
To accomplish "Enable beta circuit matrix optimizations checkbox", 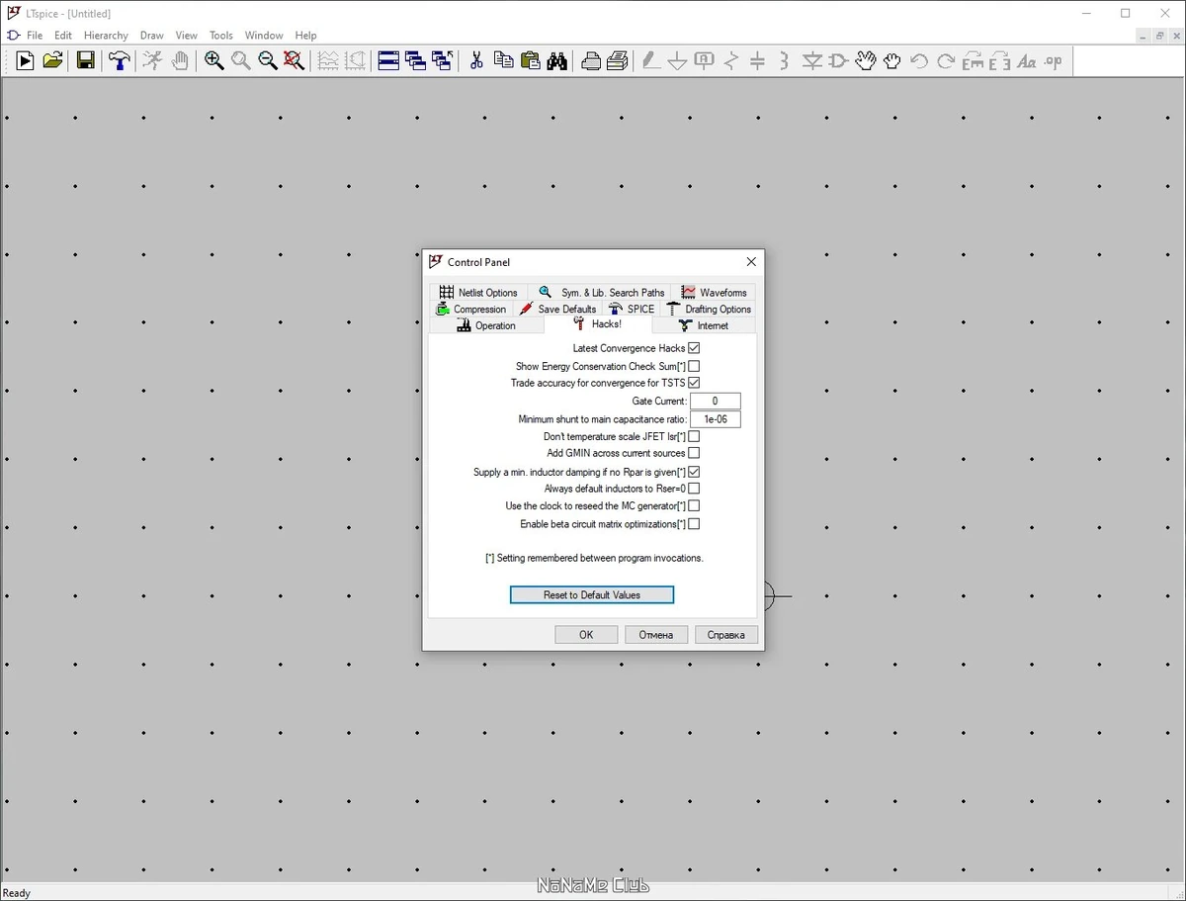I will point(694,524).
